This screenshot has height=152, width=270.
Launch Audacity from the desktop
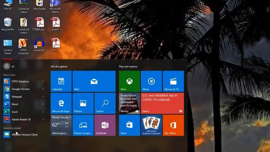click(39, 45)
